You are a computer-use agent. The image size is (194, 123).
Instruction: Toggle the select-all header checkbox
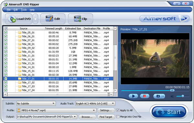tap(6, 29)
